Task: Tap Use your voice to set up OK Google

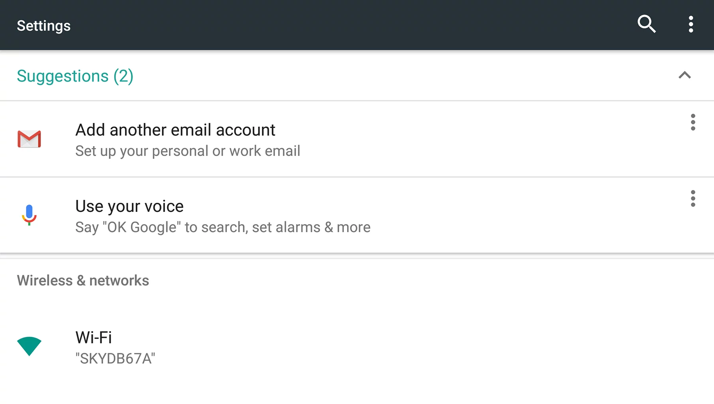Action: tap(129, 206)
